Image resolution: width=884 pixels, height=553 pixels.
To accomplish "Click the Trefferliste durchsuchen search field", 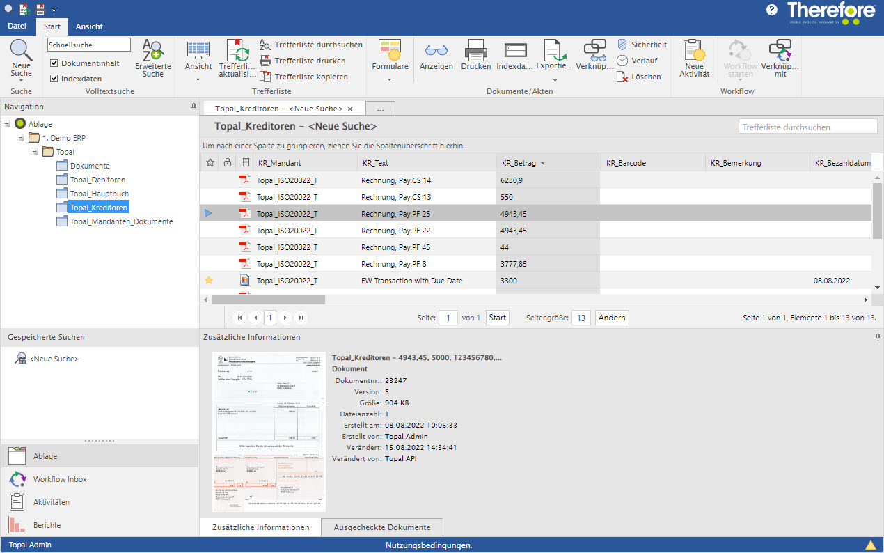I will click(807, 127).
